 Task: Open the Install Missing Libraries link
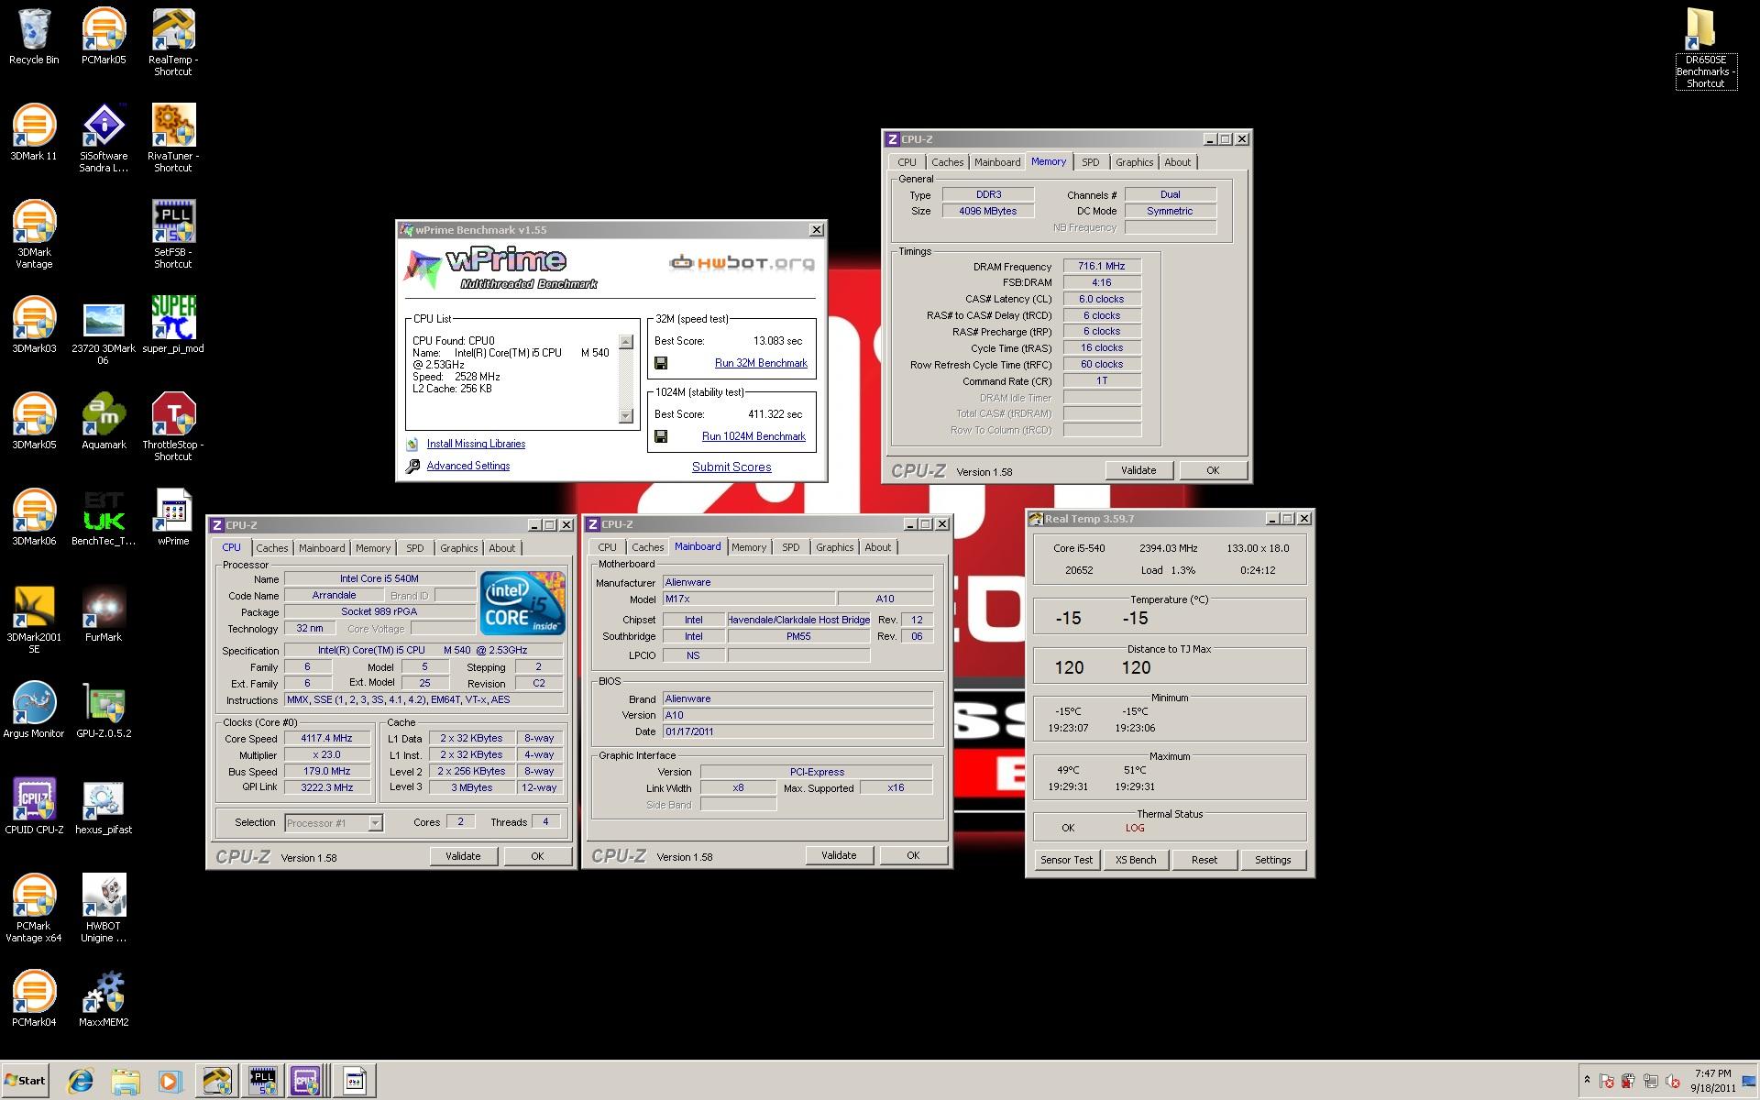pyautogui.click(x=476, y=444)
